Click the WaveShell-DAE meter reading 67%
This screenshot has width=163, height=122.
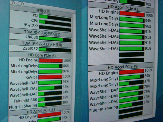pyautogui.click(x=50, y=88)
